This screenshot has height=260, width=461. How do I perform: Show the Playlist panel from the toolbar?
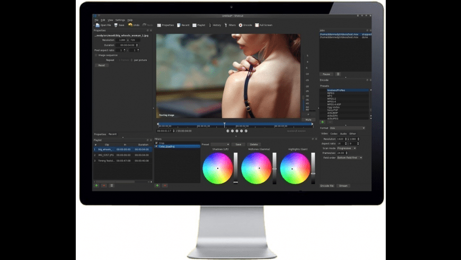click(199, 25)
